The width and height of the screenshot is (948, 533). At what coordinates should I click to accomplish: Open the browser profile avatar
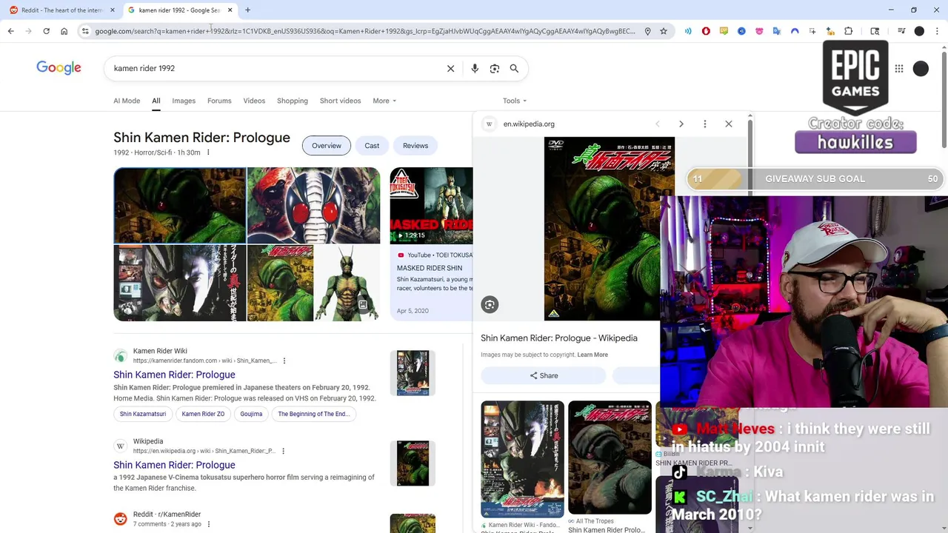(x=919, y=31)
